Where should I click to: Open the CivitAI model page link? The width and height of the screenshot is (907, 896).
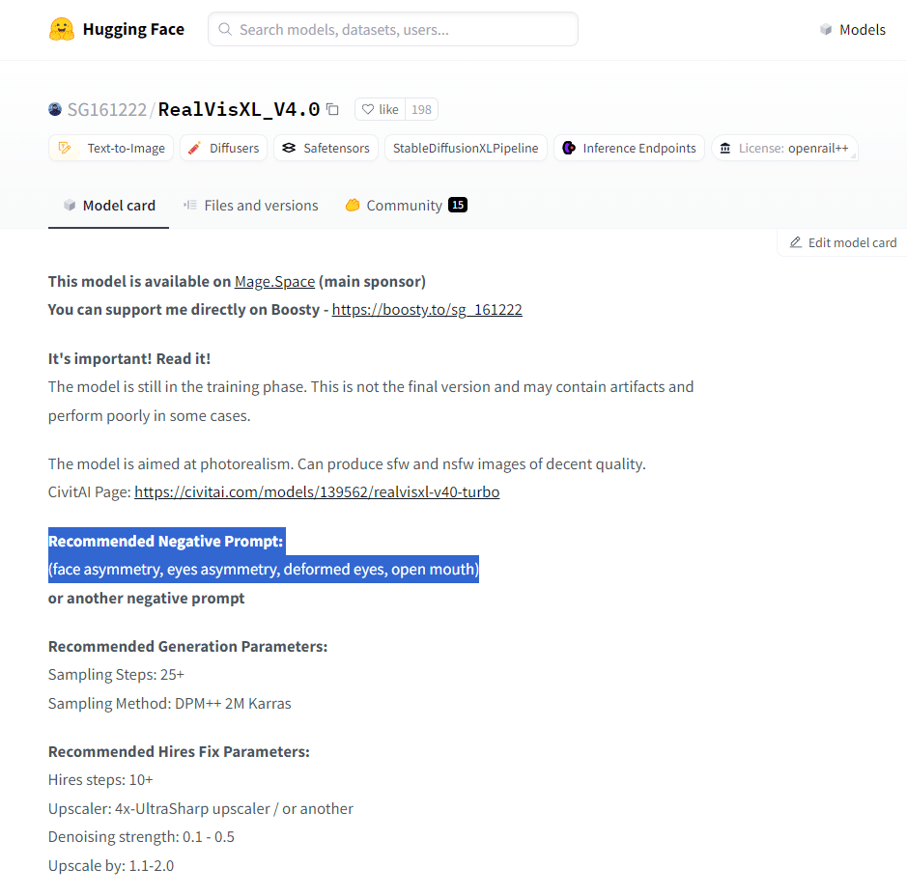tap(317, 491)
